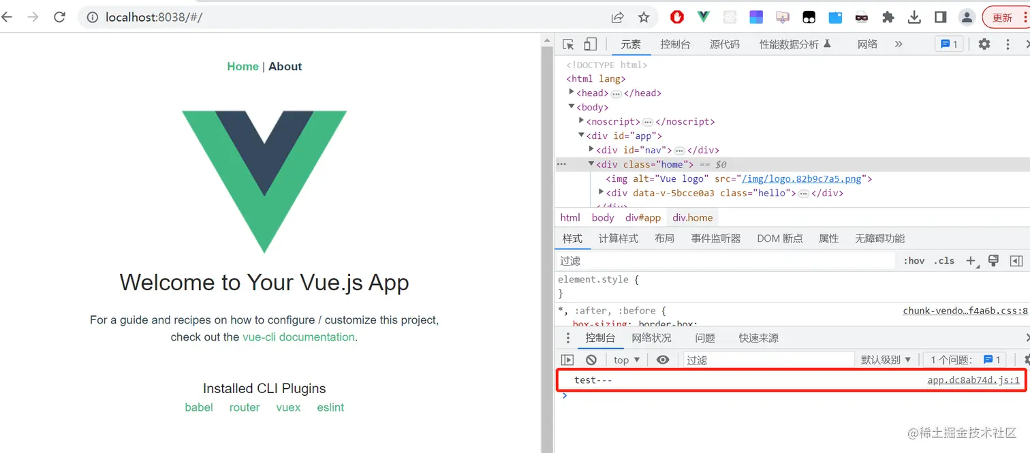Collapse the body element node

[572, 107]
